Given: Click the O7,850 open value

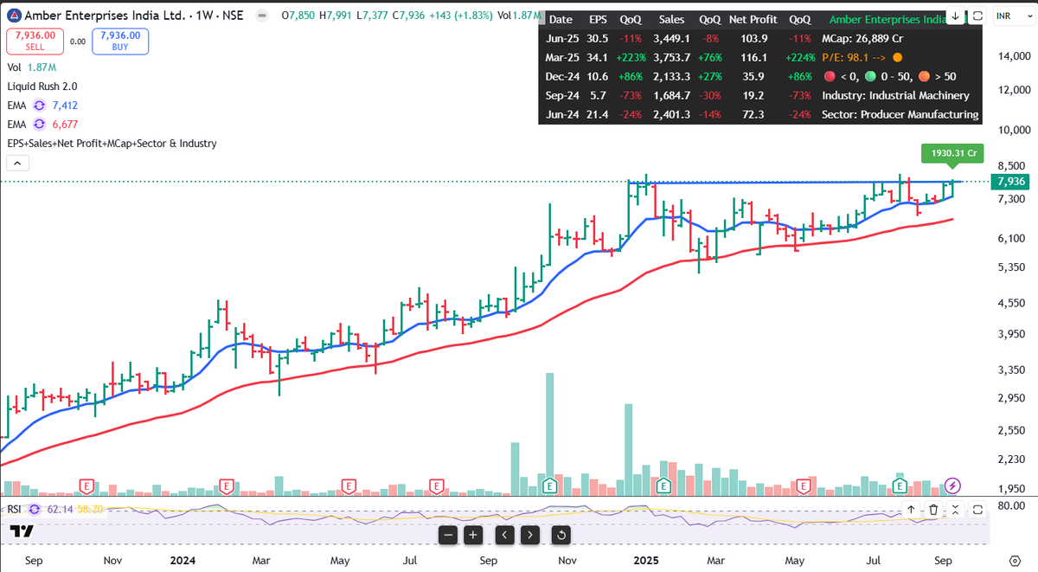Looking at the screenshot, I should click(x=298, y=16).
